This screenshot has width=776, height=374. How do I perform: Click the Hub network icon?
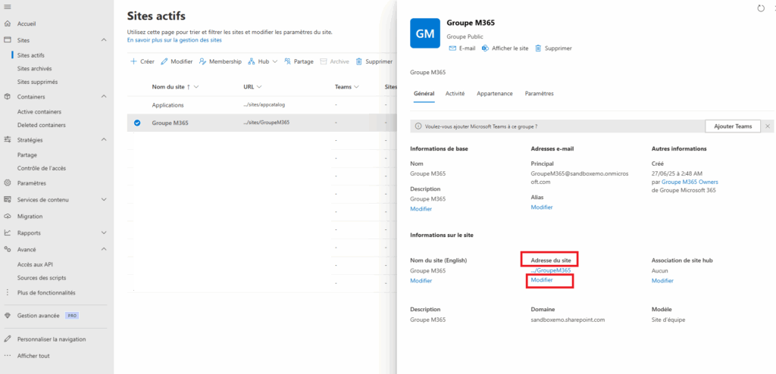click(x=252, y=62)
